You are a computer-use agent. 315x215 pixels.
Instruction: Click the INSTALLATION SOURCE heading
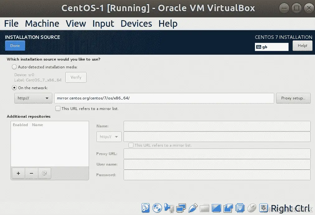point(32,37)
